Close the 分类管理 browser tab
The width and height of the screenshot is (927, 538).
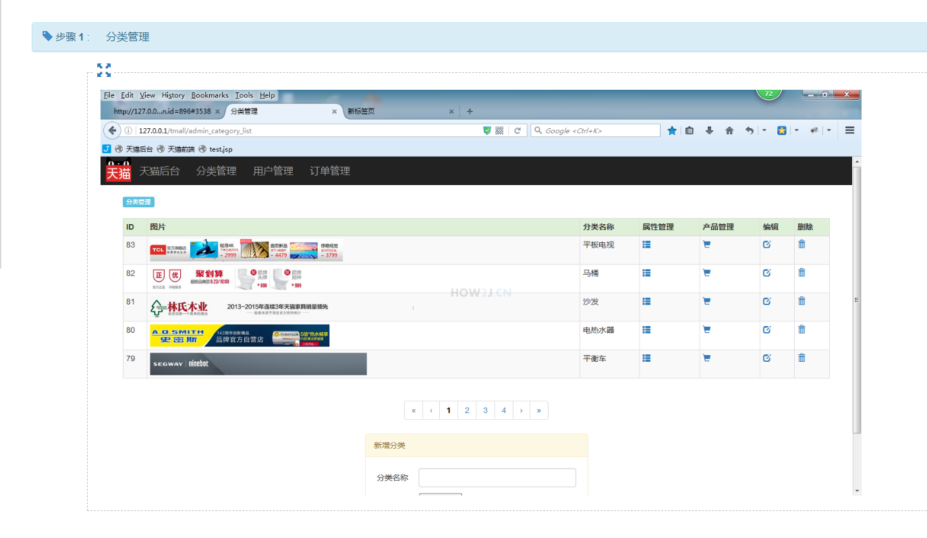coord(334,111)
